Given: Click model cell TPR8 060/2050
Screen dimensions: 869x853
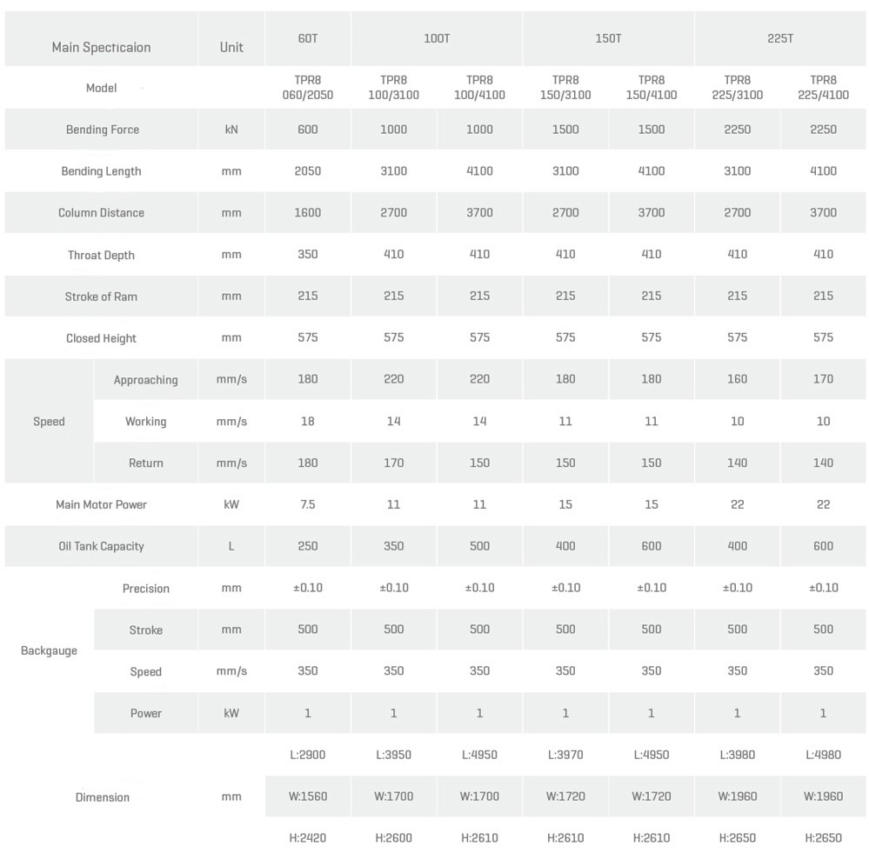Looking at the screenshot, I should pyautogui.click(x=308, y=87).
